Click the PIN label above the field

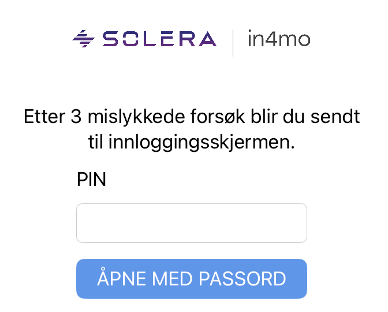click(x=91, y=180)
